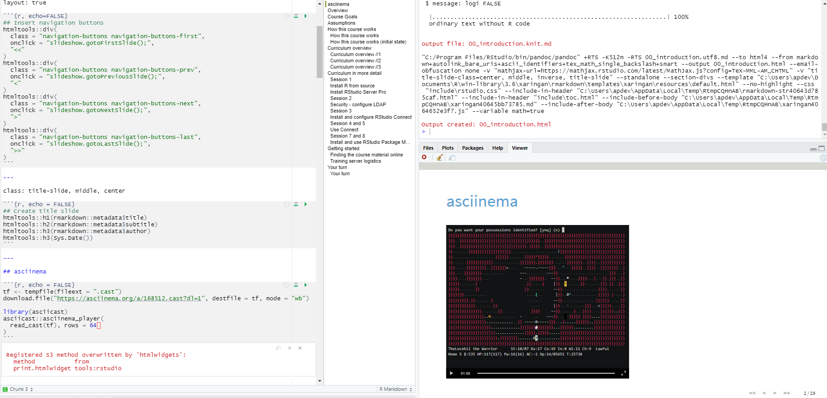Jump to Session 1 in outline
This screenshot has width=827, height=398.
coord(341,79)
